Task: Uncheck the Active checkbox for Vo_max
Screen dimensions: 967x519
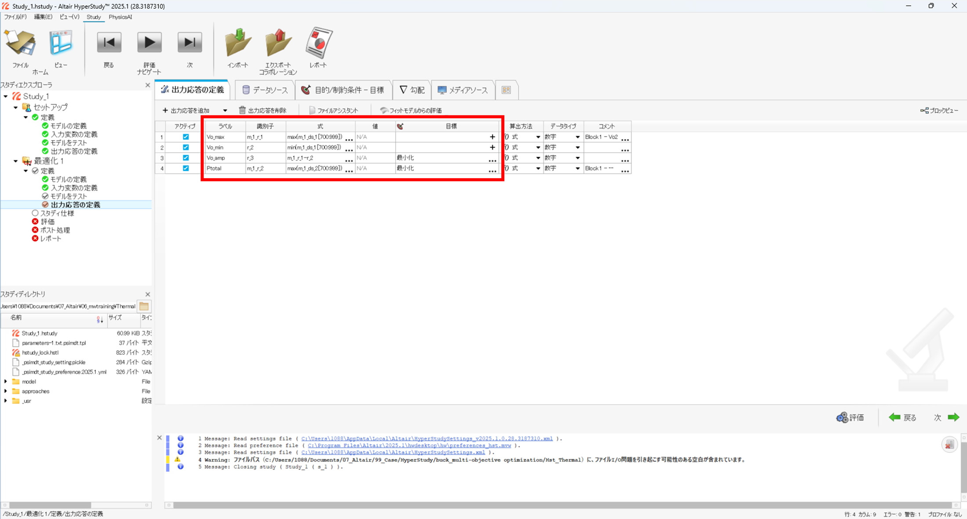Action: pyautogui.click(x=185, y=137)
